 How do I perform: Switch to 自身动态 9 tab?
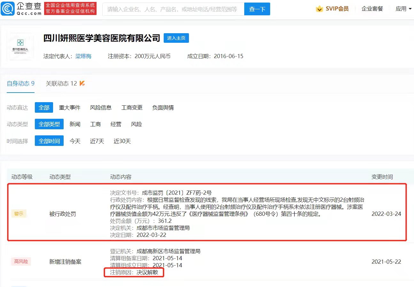pyautogui.click(x=20, y=84)
